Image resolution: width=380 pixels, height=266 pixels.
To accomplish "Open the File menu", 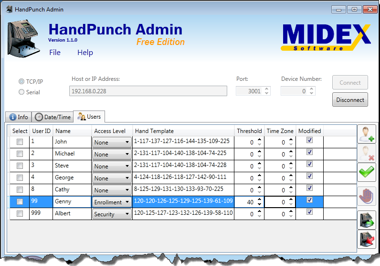I will click(55, 52).
